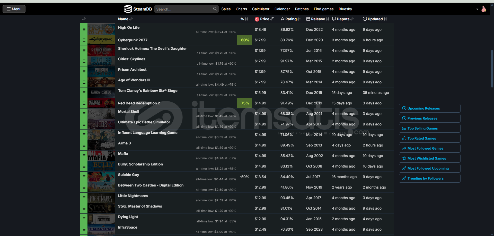Open Tom Clancy's Rainbow Six Siege link

tap(148, 91)
